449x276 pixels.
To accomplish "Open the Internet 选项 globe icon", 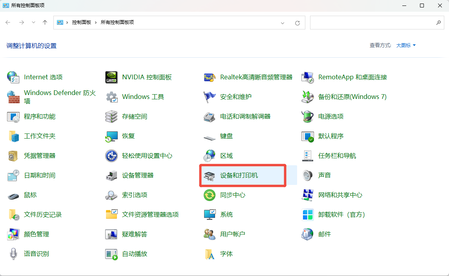I will pos(13,77).
